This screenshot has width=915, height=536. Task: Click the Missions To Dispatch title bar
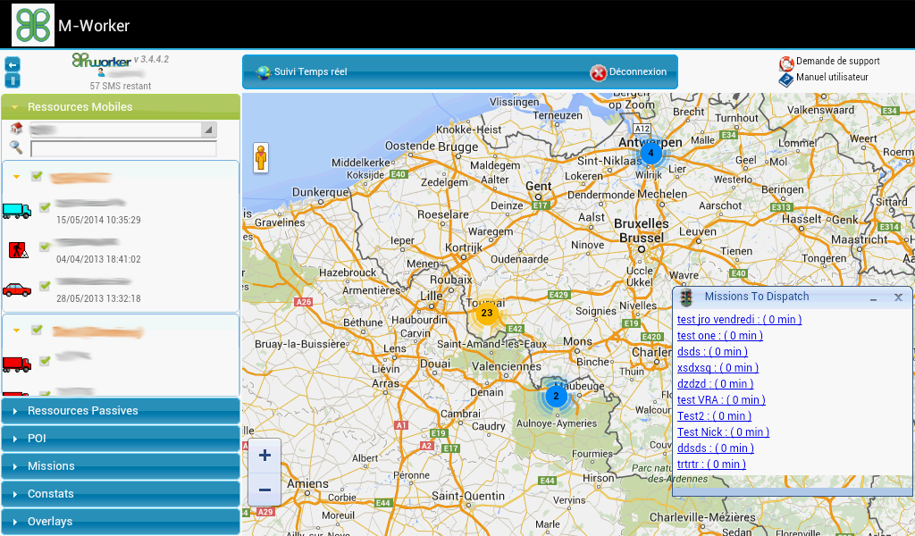[x=793, y=297]
